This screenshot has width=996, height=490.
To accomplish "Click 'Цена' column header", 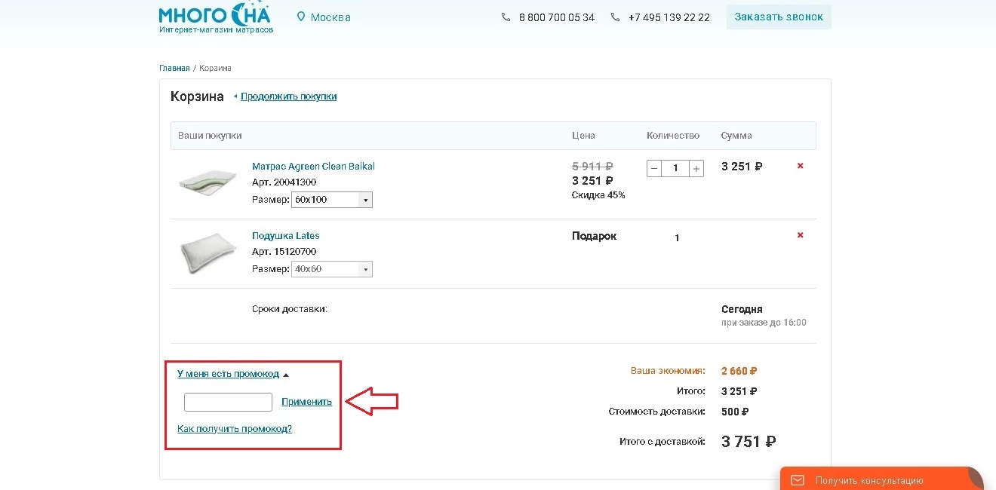I will [583, 136].
